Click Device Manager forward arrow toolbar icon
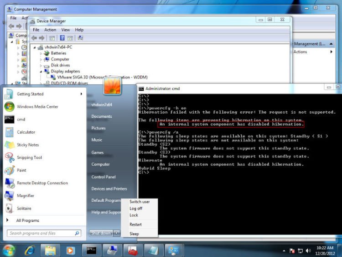Viewport: 342px width, 257px height. click(41, 38)
